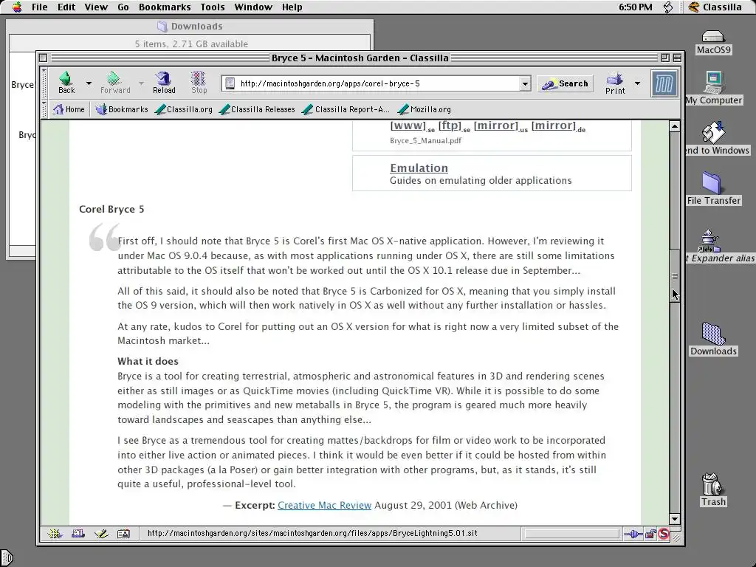Open the Bookmarks menu in the menu bar
This screenshot has width=756, height=567.
click(165, 7)
